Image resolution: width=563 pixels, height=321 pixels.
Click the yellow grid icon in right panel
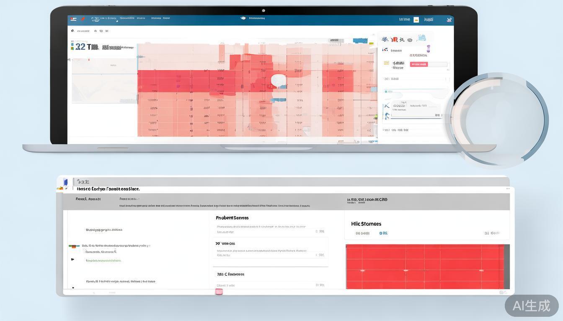pos(386,64)
